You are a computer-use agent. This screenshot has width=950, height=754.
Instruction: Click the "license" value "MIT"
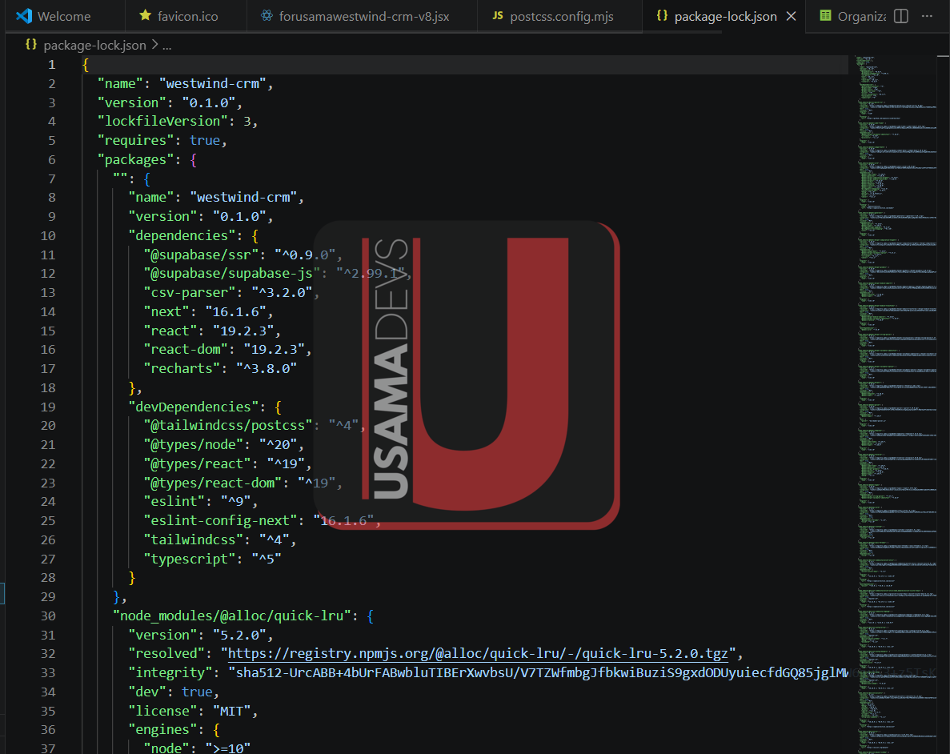(x=231, y=711)
